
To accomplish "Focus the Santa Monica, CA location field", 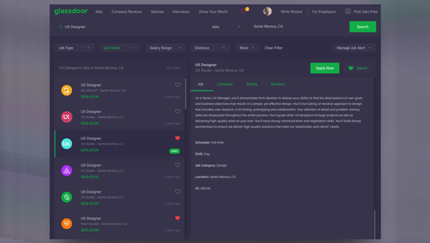I will tap(298, 27).
